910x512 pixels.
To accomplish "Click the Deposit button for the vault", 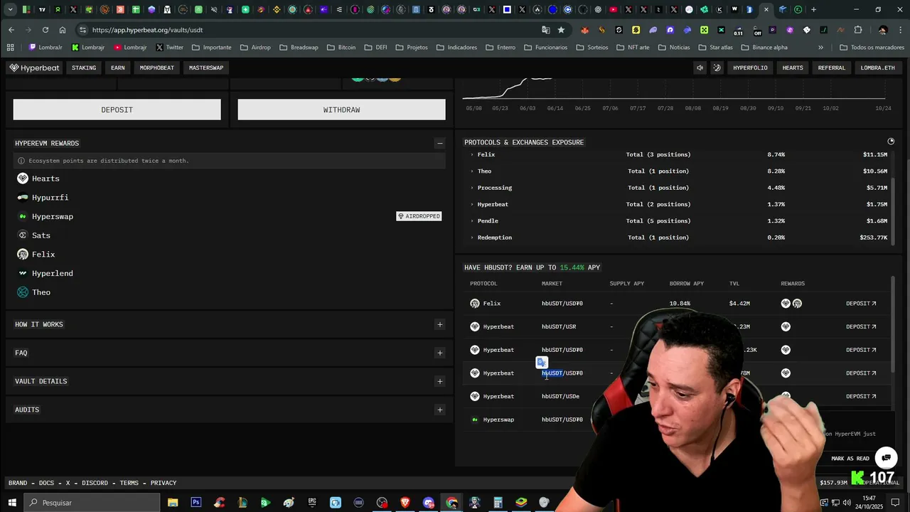I will pyautogui.click(x=117, y=110).
